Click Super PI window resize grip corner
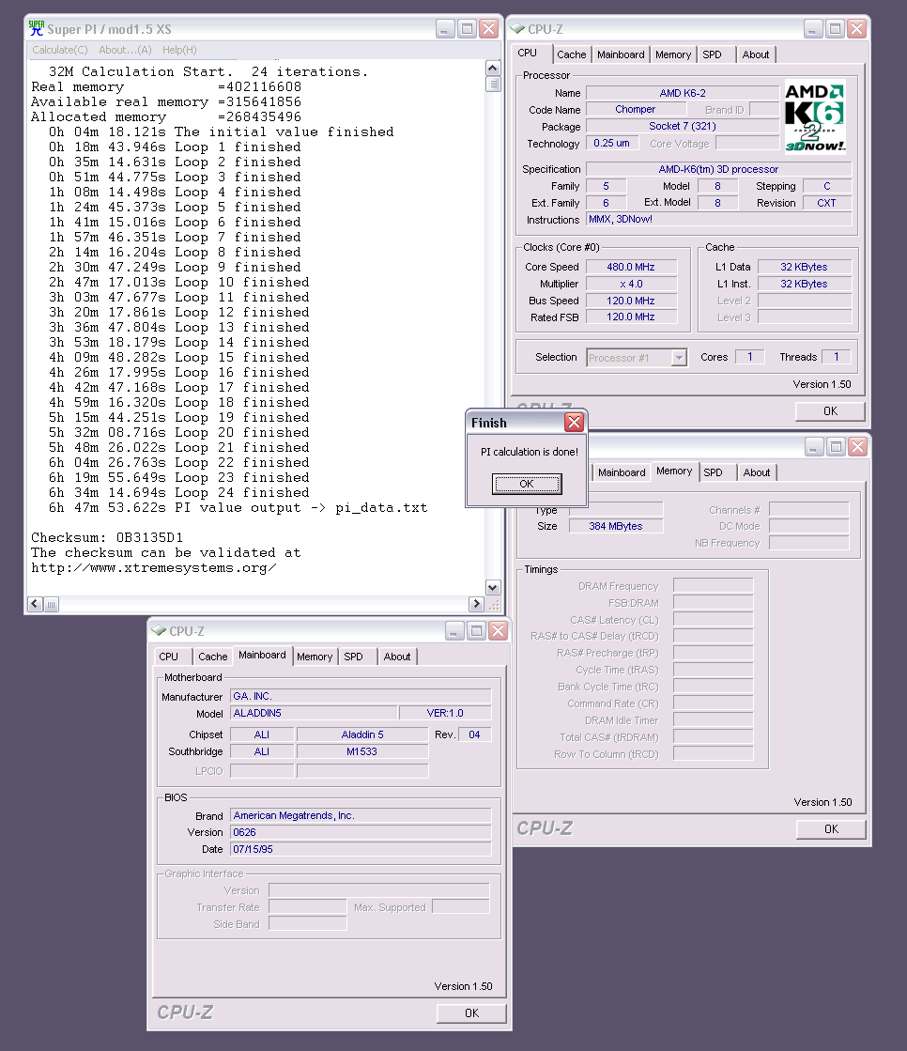The width and height of the screenshot is (907, 1051). (494, 605)
